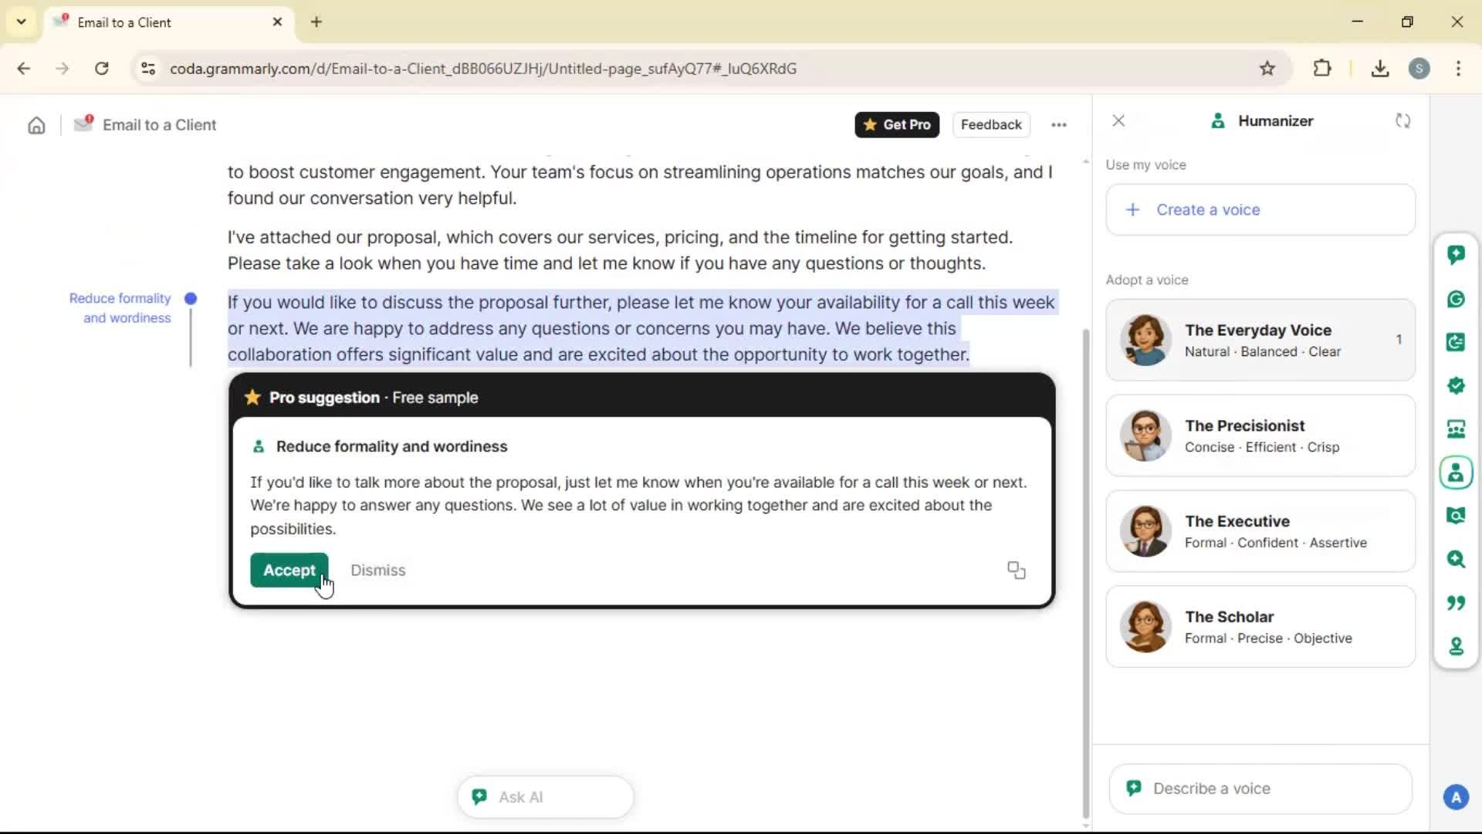Image resolution: width=1482 pixels, height=834 pixels.
Task: Open the quotation marks citation tool
Action: (x=1456, y=602)
